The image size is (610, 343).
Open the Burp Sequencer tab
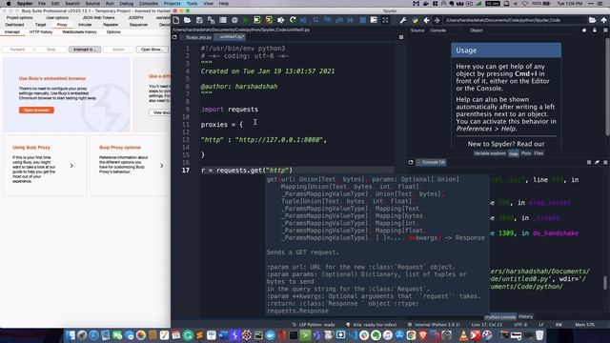point(138,25)
